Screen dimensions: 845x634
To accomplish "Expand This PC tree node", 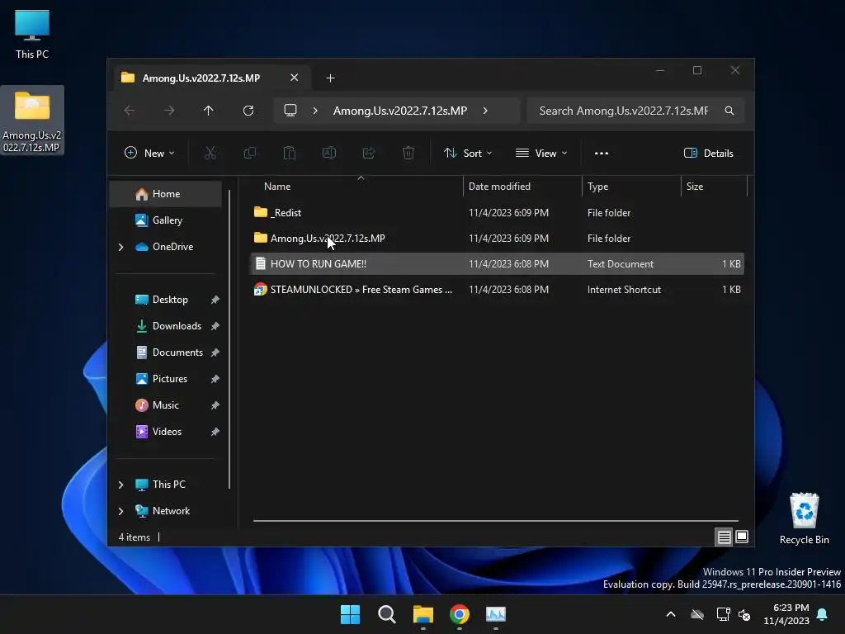I will (x=120, y=485).
